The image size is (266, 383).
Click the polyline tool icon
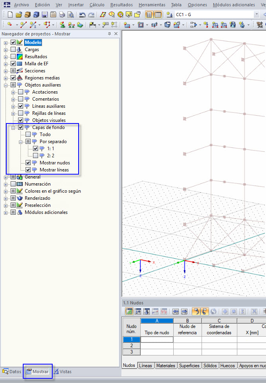47,24
